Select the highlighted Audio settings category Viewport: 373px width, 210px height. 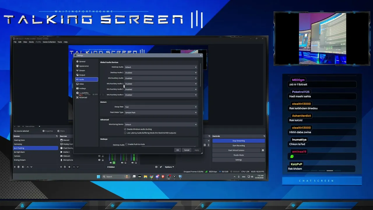pos(87,79)
